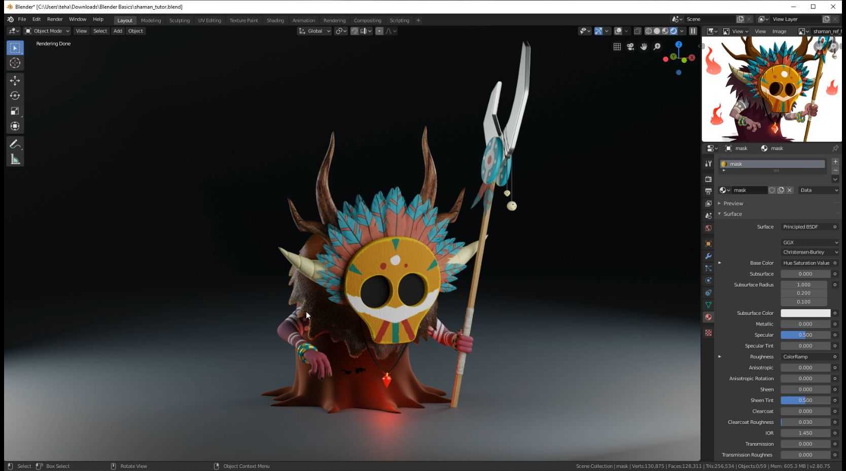
Task: Click the pan view hand icon
Action: coord(644,47)
